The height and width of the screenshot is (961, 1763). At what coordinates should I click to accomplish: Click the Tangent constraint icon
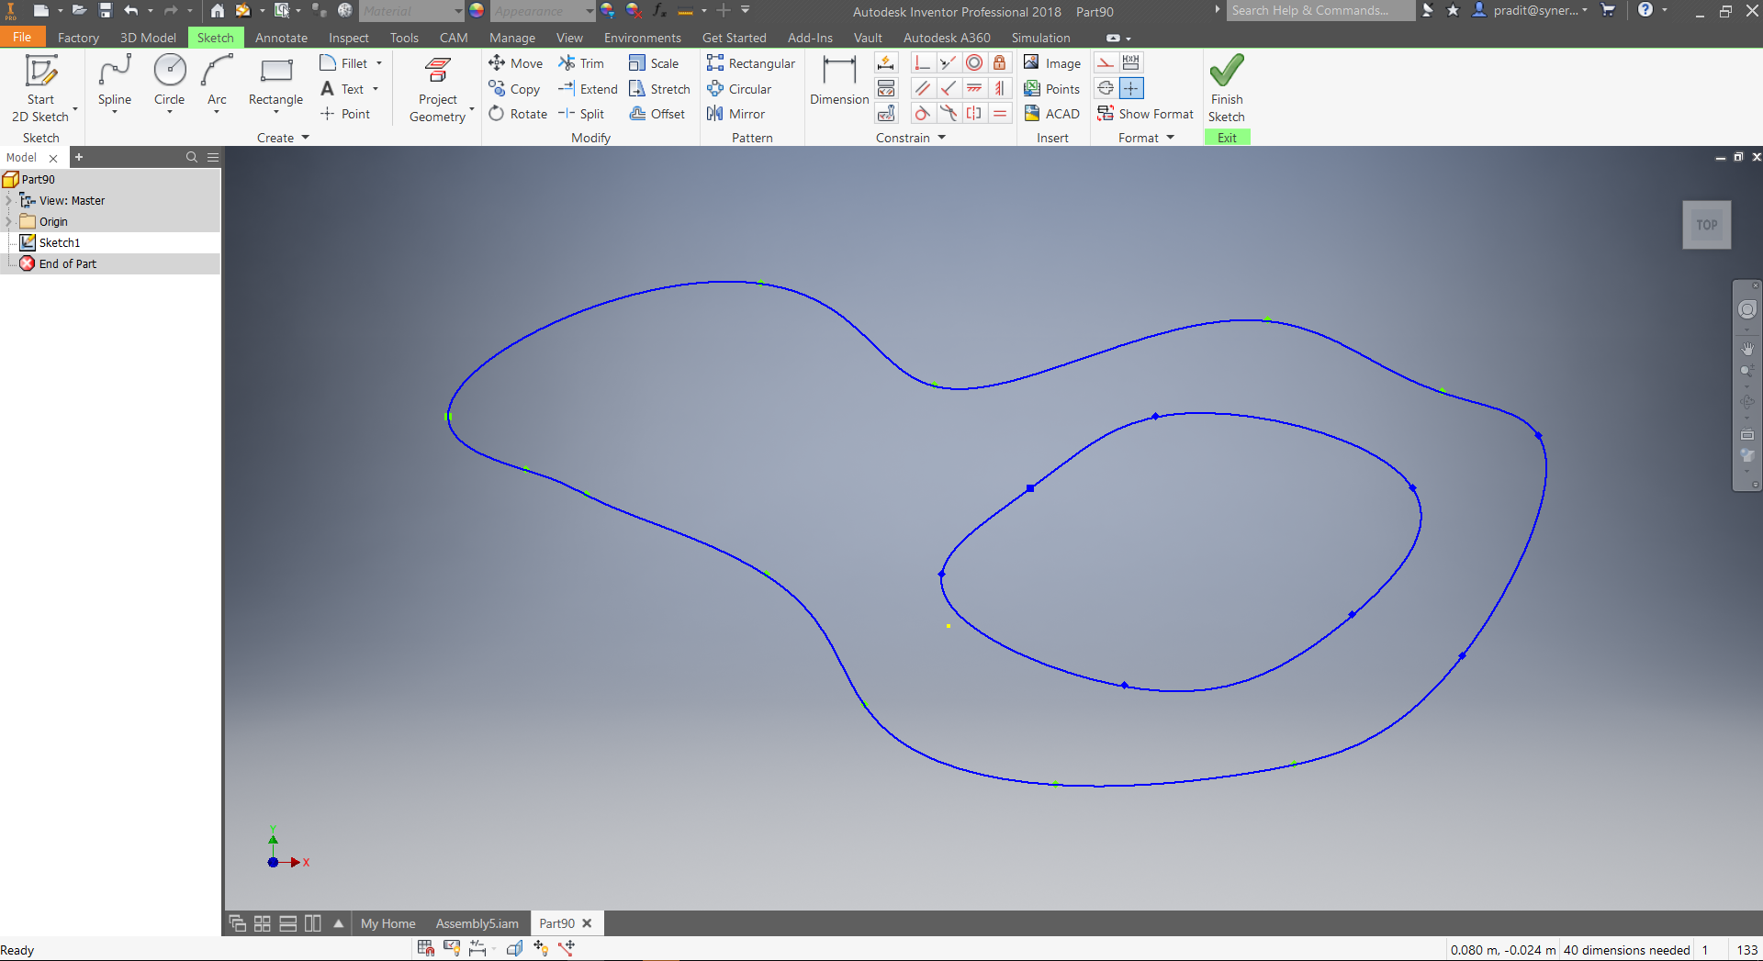pos(923,114)
